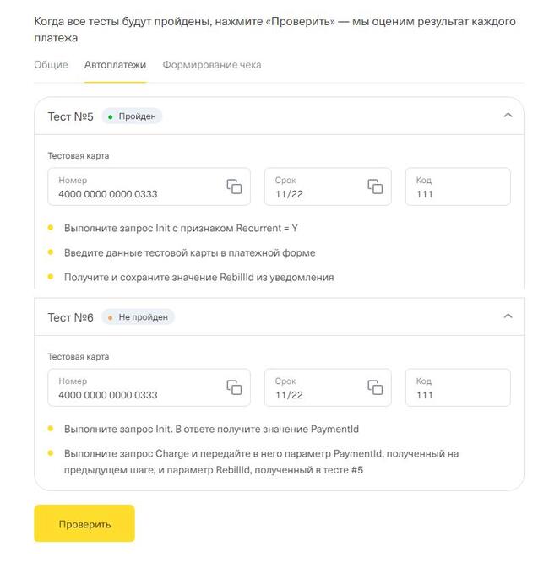The image size is (549, 568).
Task: Focus the Номер field in Тест №6
Action: coord(135,388)
